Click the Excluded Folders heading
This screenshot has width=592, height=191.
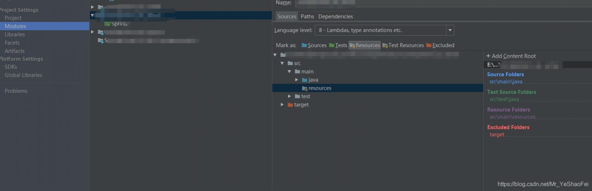point(508,127)
